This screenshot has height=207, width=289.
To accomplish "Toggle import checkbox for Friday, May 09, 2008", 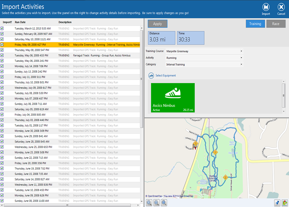I will (x=2, y=44).
